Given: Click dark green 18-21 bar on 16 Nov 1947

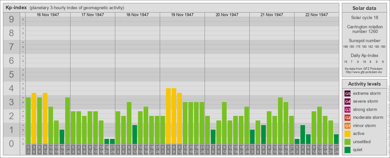Looking at the screenshot, I should (x=62, y=137).
